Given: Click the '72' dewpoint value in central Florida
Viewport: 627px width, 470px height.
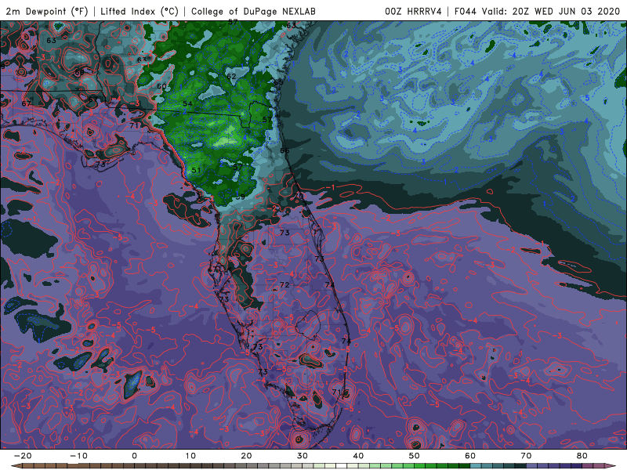Looking at the screenshot, I should pyautogui.click(x=285, y=285).
